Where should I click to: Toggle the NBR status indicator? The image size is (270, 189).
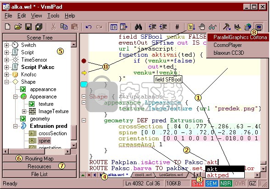[x=225, y=183]
